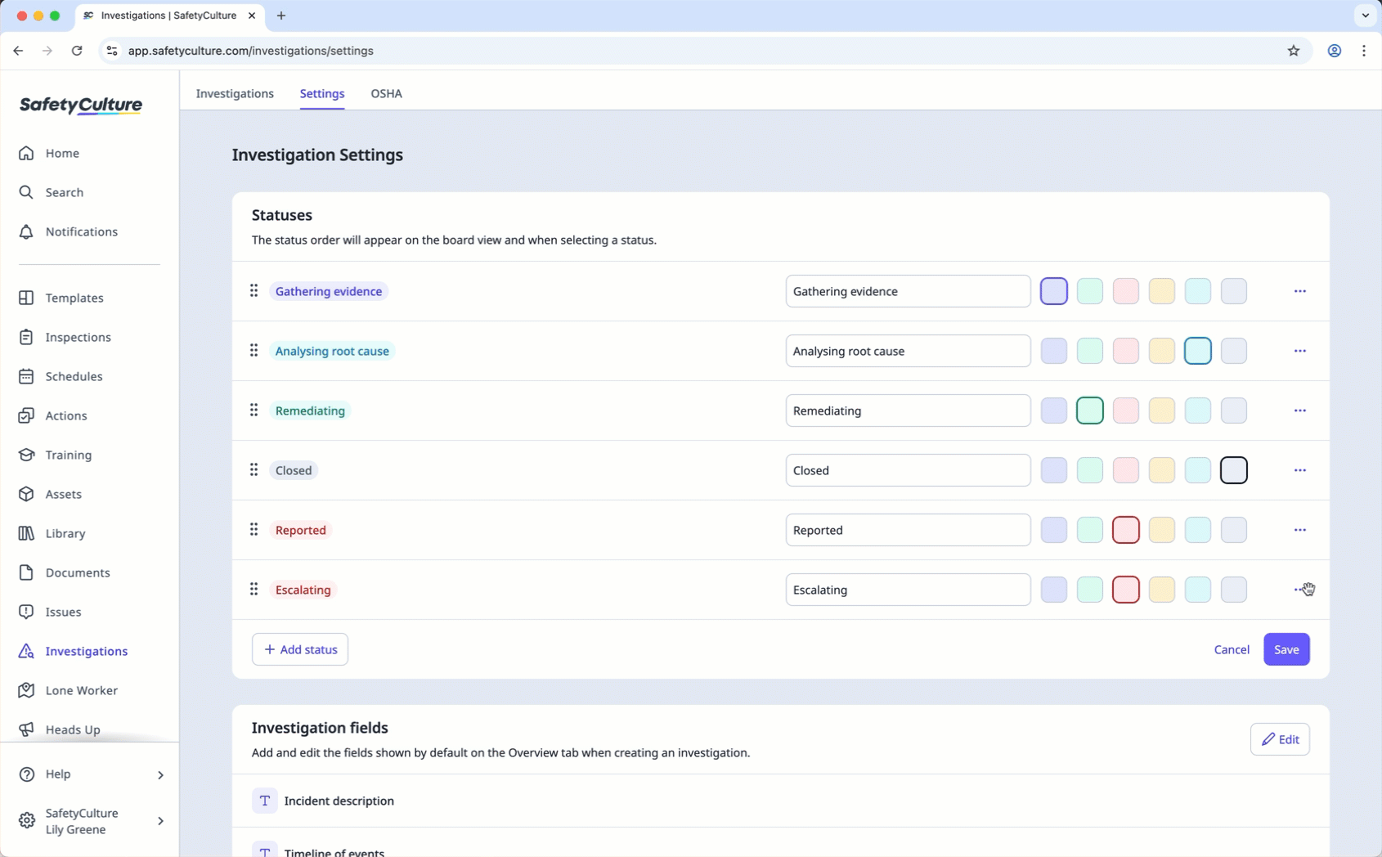Open a new browser tab
This screenshot has height=857, width=1382.
click(x=281, y=16)
